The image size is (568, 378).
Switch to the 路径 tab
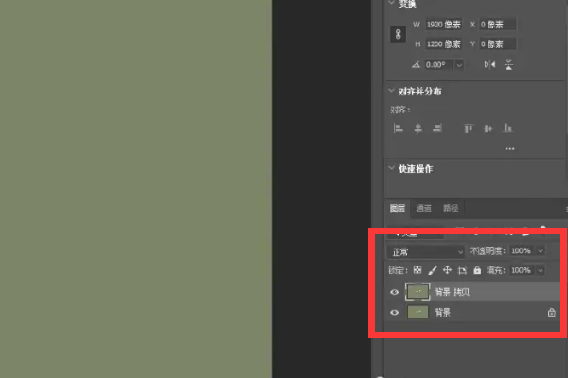[452, 208]
